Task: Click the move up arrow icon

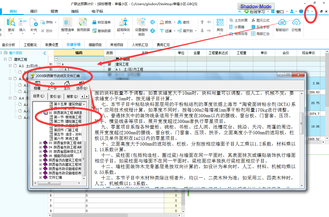Action: (202, 22)
